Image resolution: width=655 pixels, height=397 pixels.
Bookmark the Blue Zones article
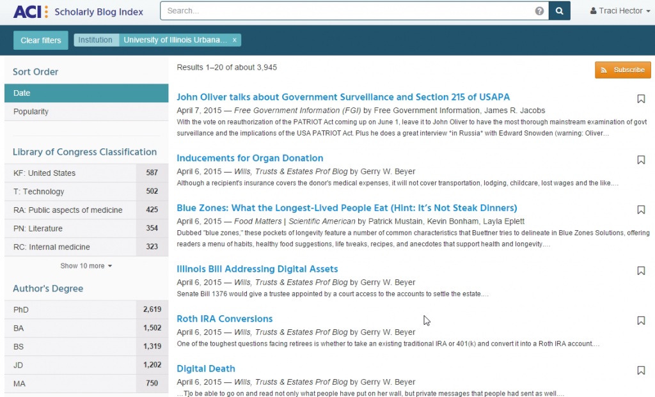click(x=641, y=210)
